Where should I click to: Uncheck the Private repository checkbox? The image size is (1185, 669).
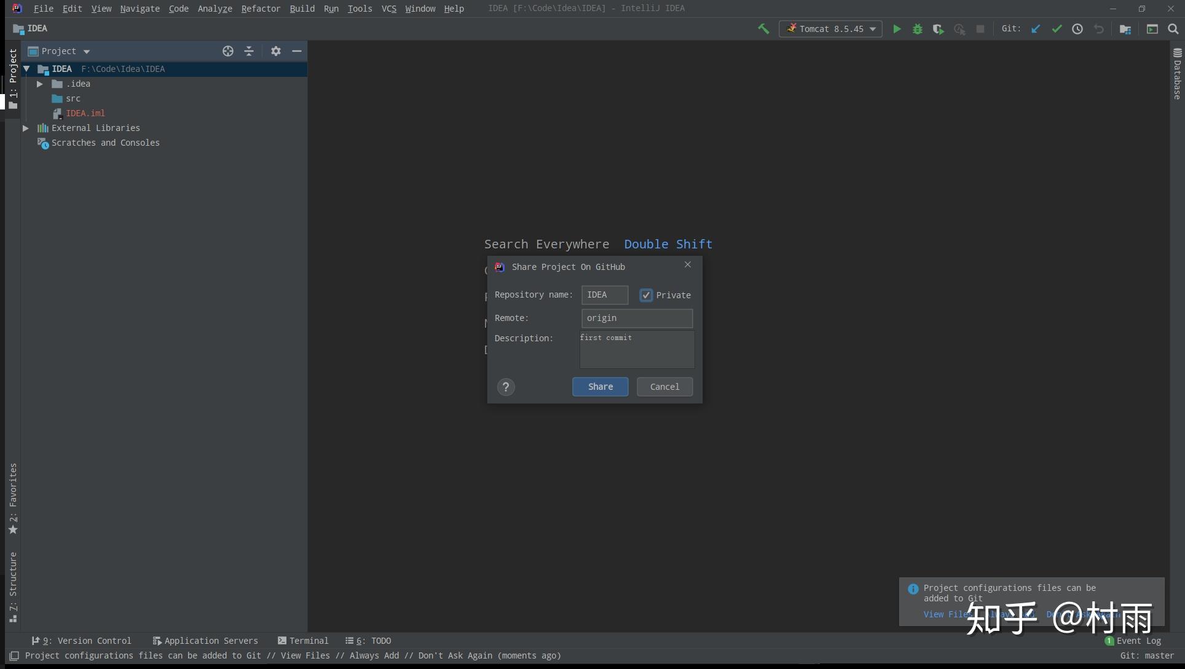pyautogui.click(x=646, y=295)
